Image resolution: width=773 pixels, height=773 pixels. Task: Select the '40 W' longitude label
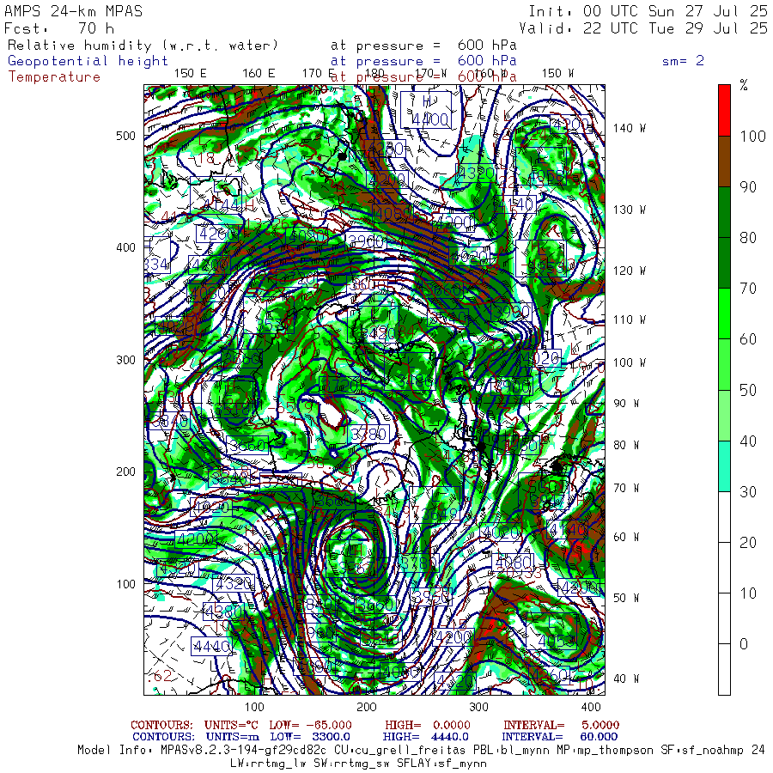[x=626, y=679]
